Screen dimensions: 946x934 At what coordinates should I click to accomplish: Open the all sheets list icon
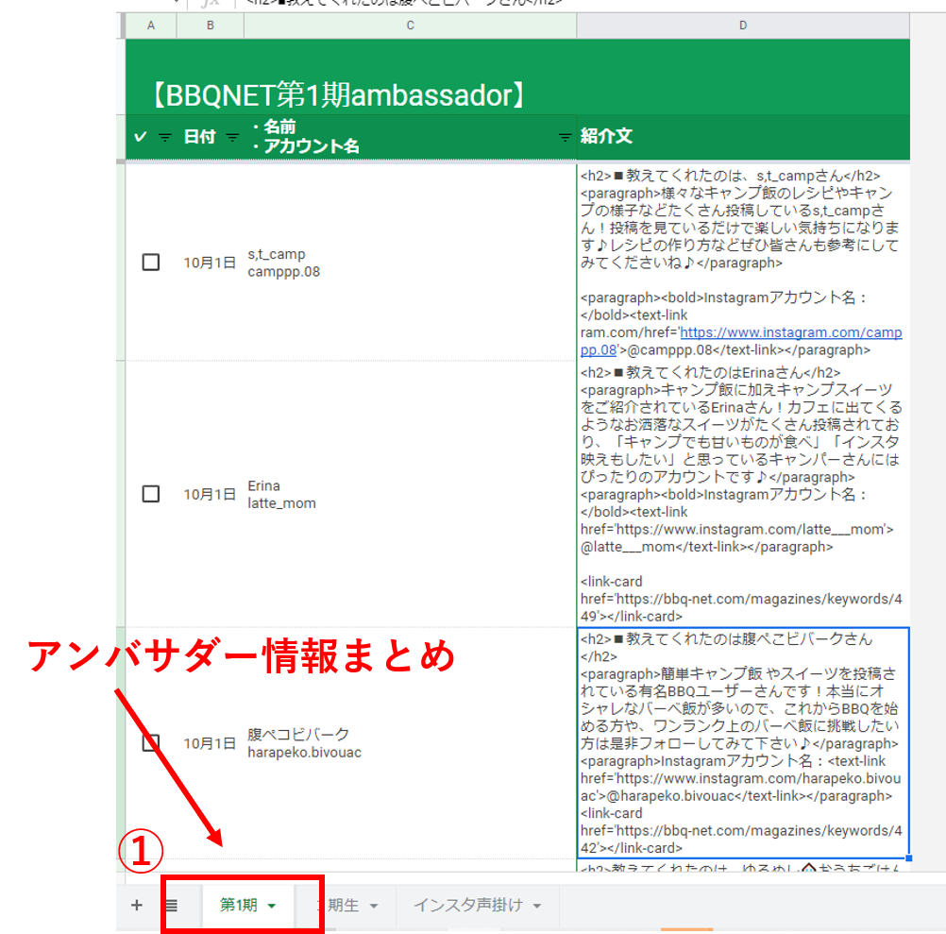171,905
